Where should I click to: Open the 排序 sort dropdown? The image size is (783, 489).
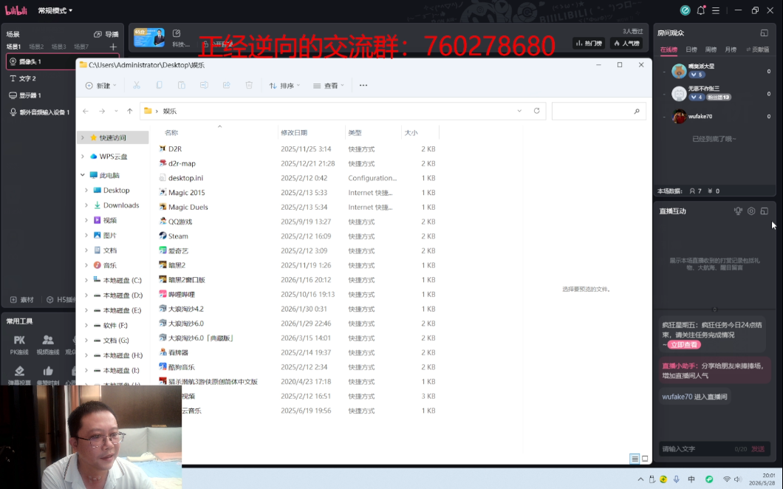click(x=284, y=86)
